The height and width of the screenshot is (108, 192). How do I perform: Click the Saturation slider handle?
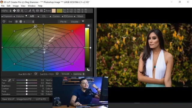27,94
